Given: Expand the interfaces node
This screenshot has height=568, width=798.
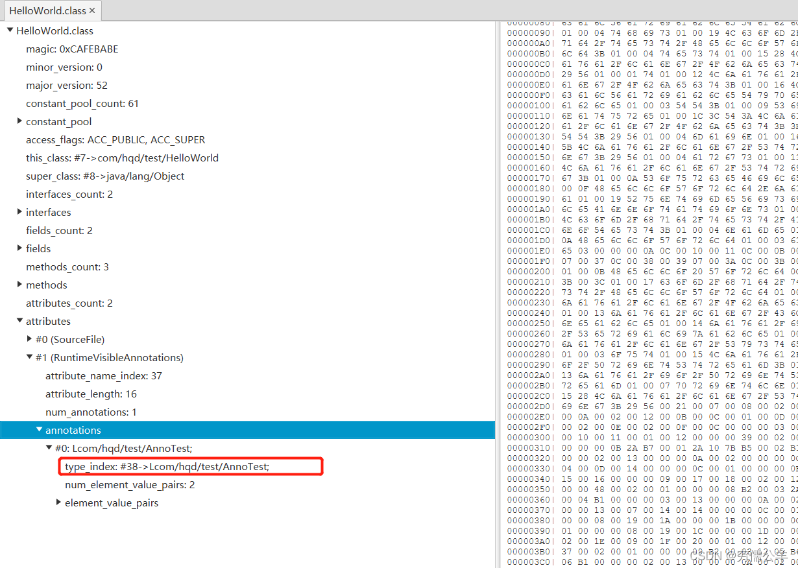Looking at the screenshot, I should click(x=19, y=212).
